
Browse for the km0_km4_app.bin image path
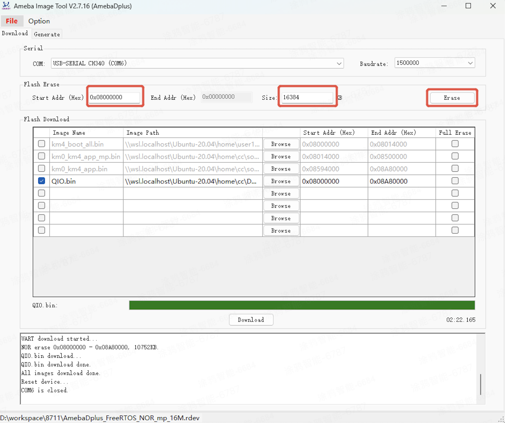(281, 169)
